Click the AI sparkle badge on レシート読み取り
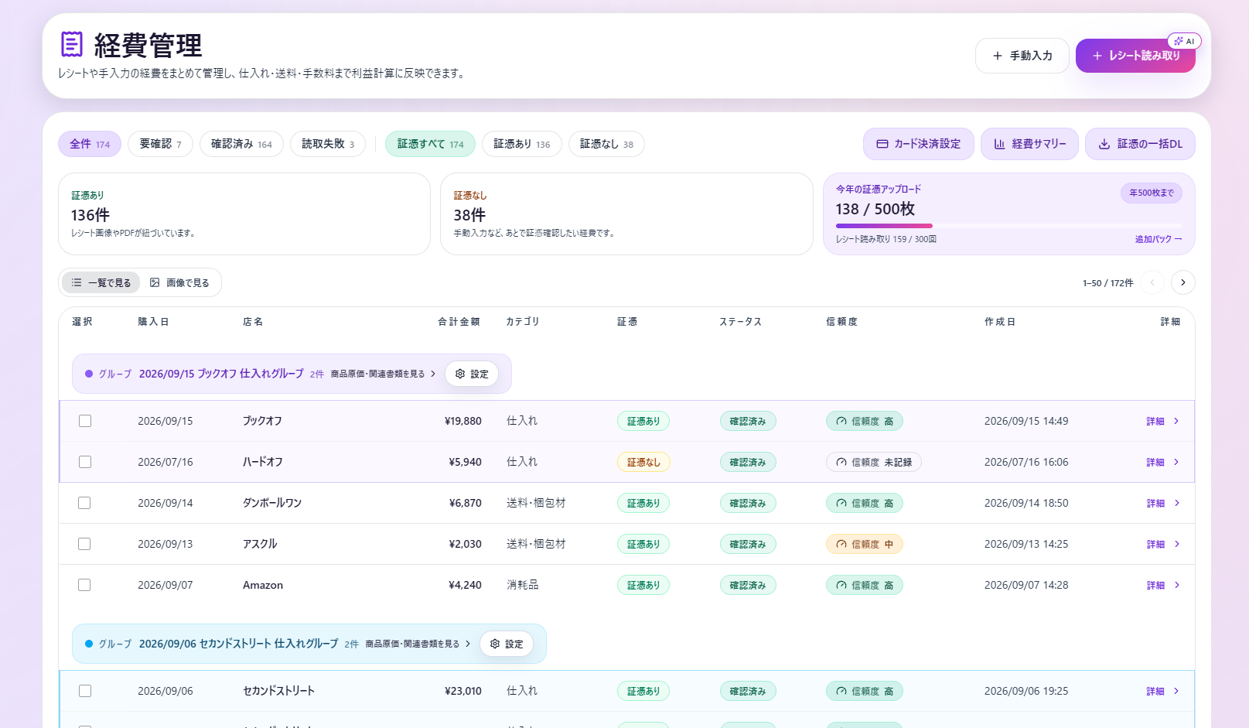The height and width of the screenshot is (728, 1249). (1184, 41)
